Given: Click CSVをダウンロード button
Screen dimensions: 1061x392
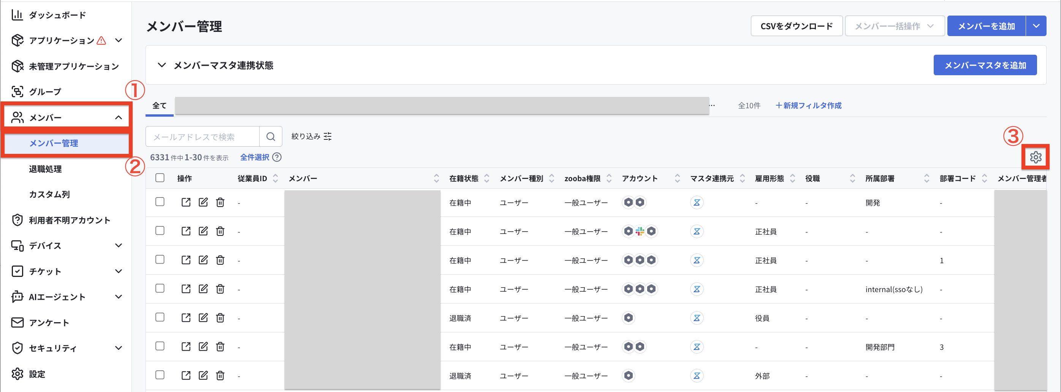Looking at the screenshot, I should [x=796, y=26].
